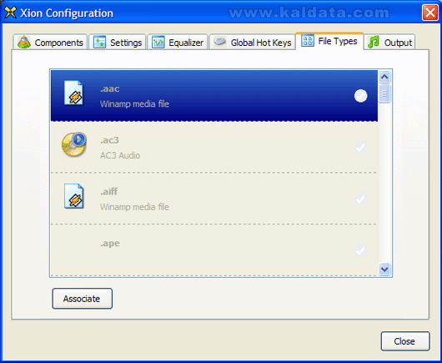Toggle the .aiff association checkmark
442x363 pixels.
[x=361, y=199]
